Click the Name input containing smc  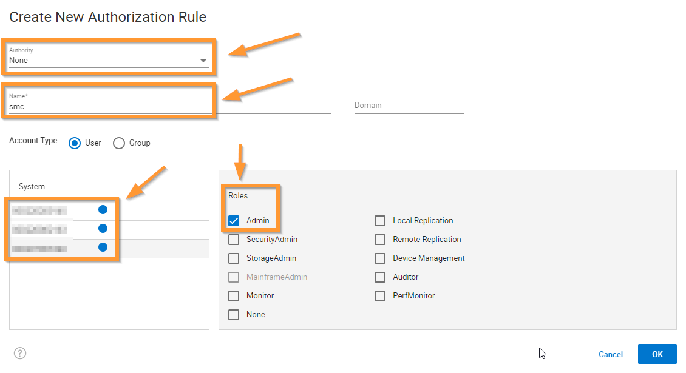108,106
